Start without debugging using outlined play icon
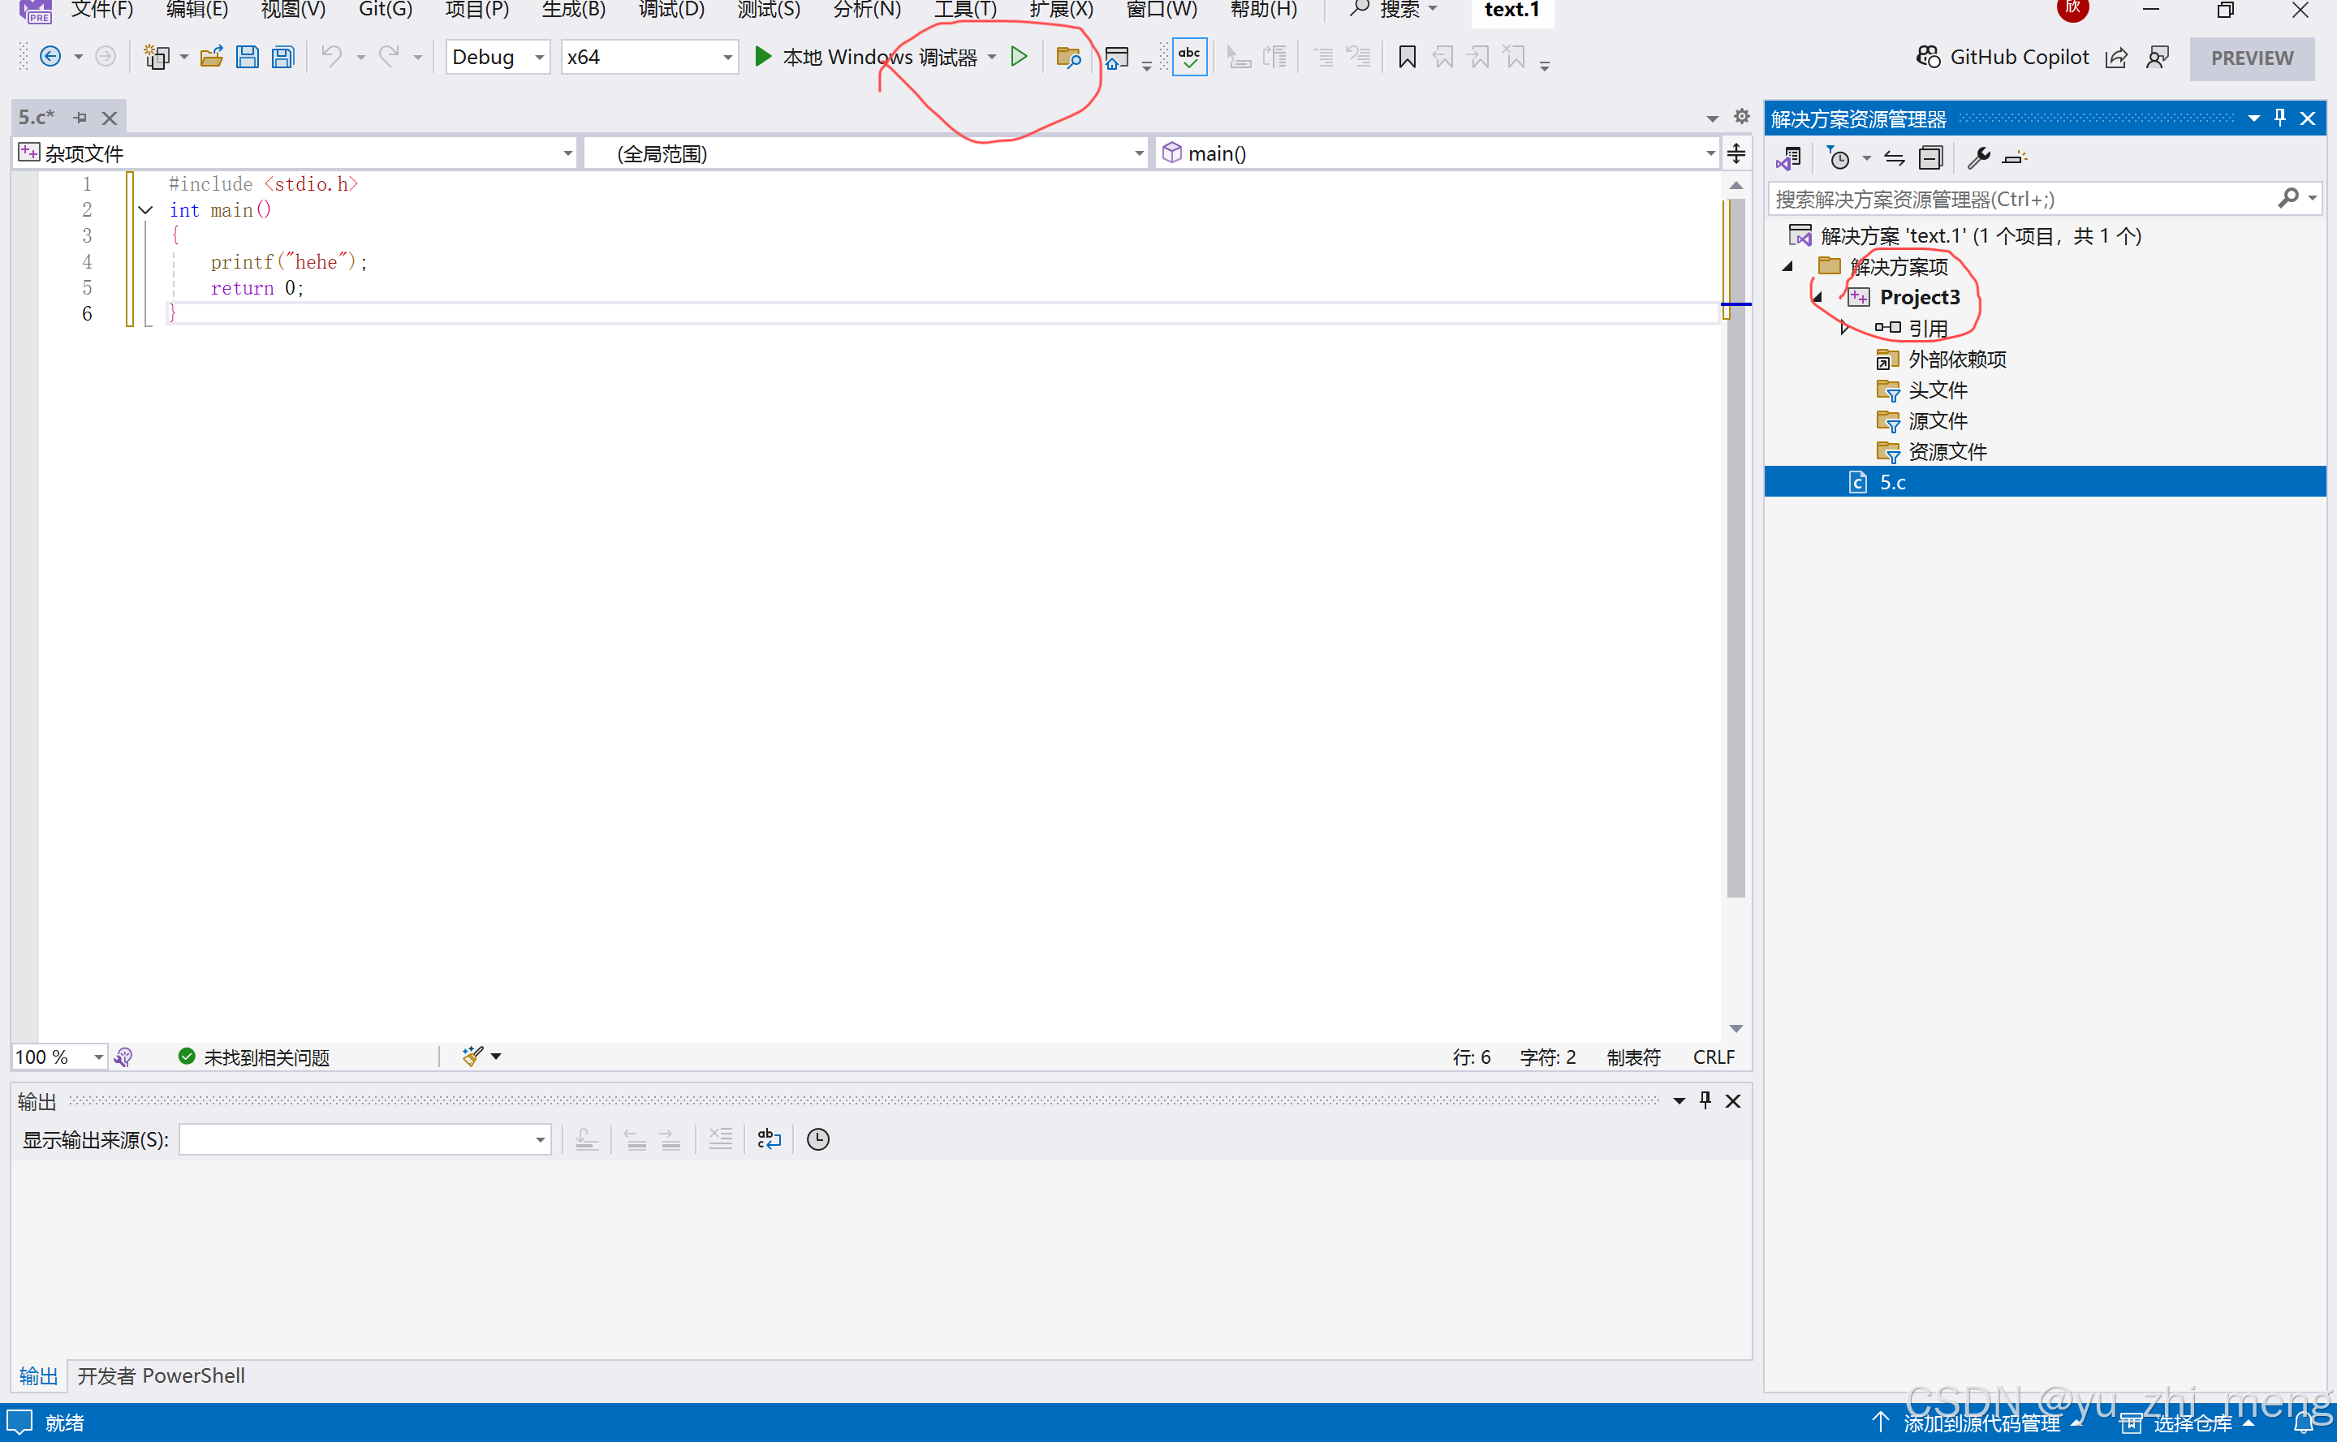The image size is (2337, 1442). 1019,58
